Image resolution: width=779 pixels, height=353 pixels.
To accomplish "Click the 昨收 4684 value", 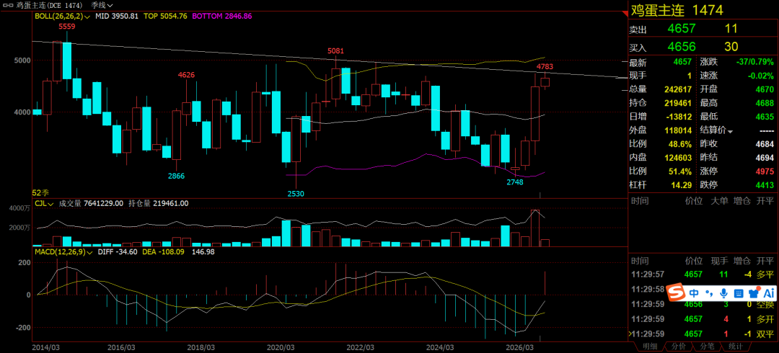I will [765, 145].
